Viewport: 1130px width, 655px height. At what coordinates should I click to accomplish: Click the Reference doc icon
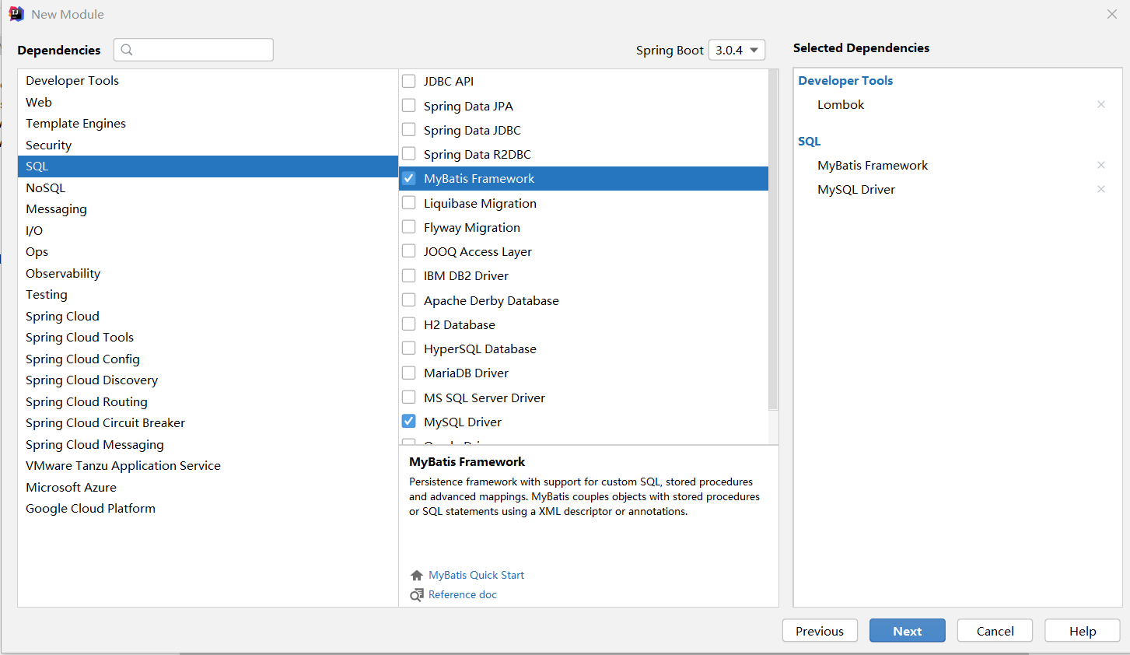(x=417, y=595)
